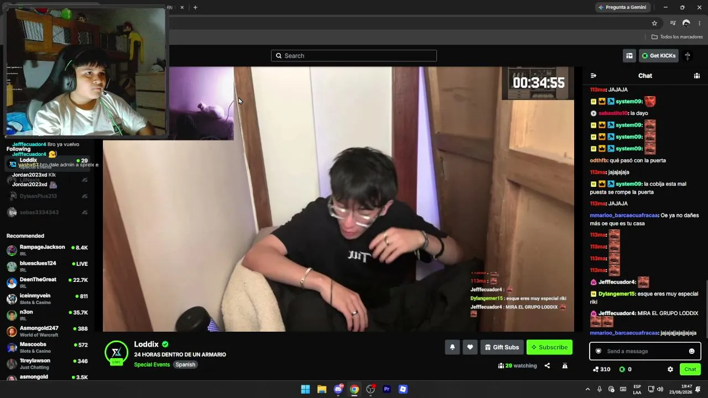Open Asmongold247 recommended channel
The width and height of the screenshot is (708, 398).
(x=47, y=331)
